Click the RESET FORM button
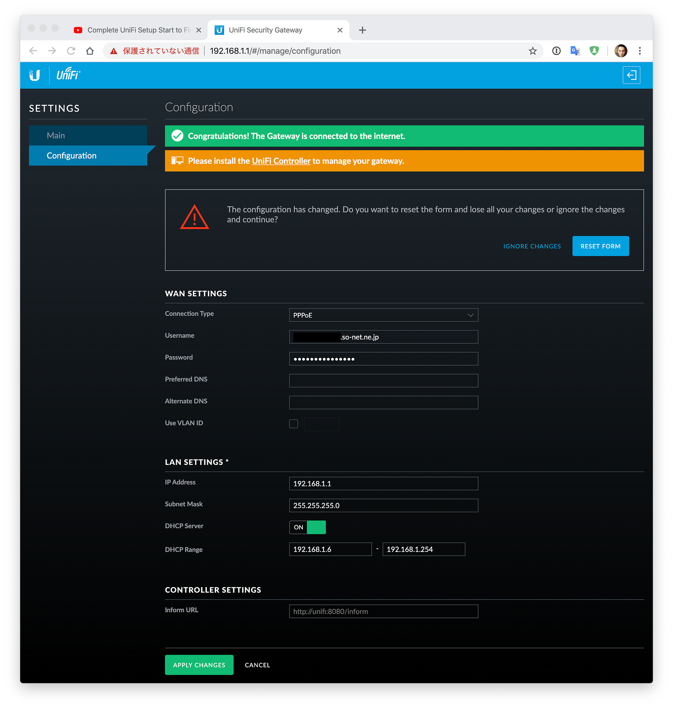The image size is (673, 708). [601, 246]
